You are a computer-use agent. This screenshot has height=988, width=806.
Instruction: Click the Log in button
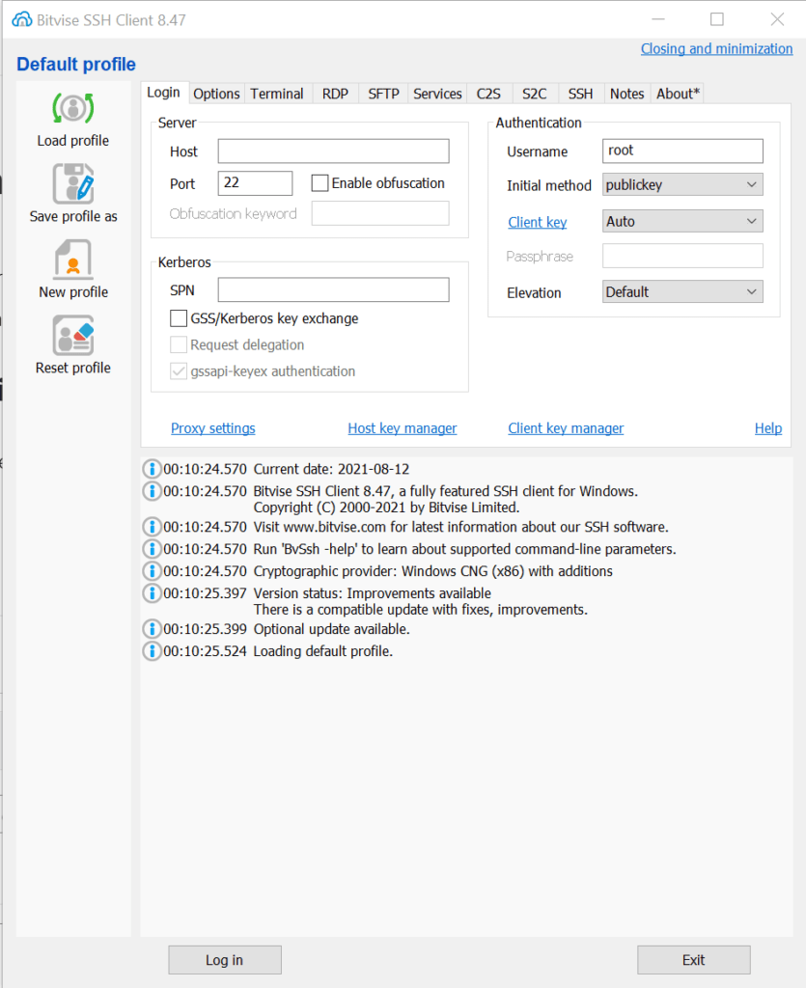click(x=224, y=959)
